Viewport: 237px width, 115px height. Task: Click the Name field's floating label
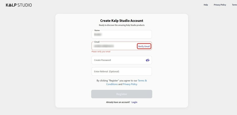97,30
